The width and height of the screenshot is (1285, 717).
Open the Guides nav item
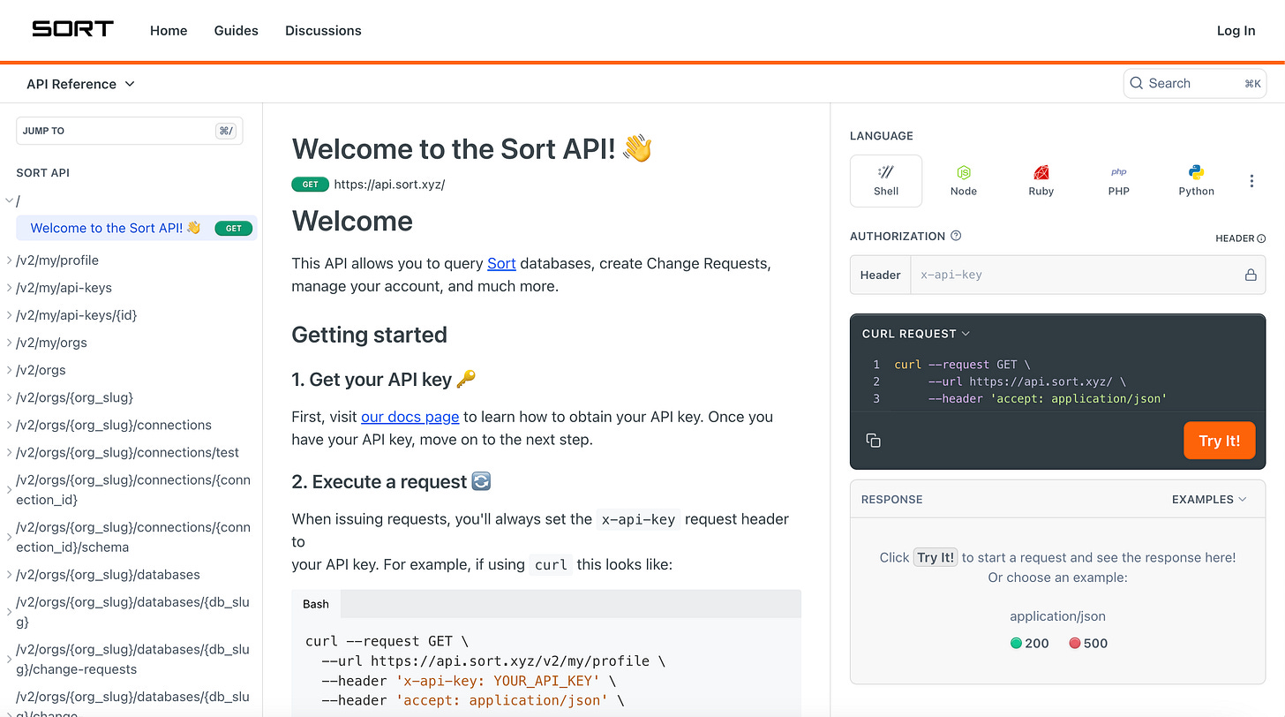pyautogui.click(x=237, y=30)
